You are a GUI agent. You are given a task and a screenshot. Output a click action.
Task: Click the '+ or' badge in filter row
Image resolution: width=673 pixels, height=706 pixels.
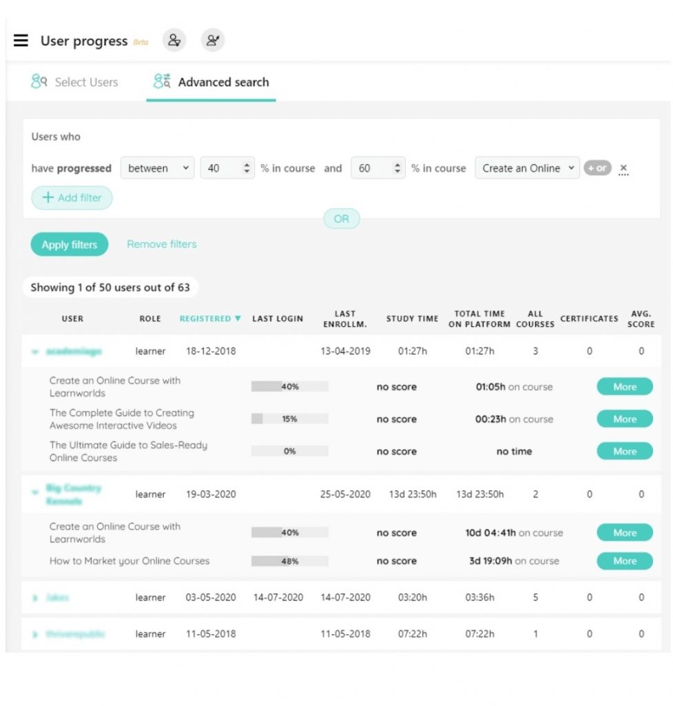(597, 168)
